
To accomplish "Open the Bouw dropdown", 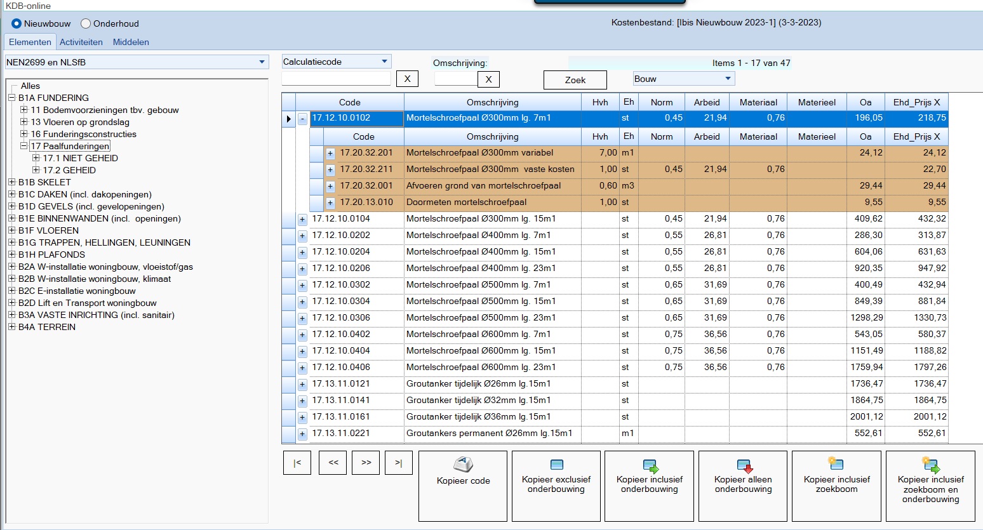I will click(x=728, y=79).
